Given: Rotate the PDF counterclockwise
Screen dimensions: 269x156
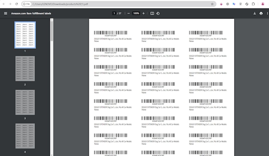Looking at the screenshot, I should tap(158, 13).
